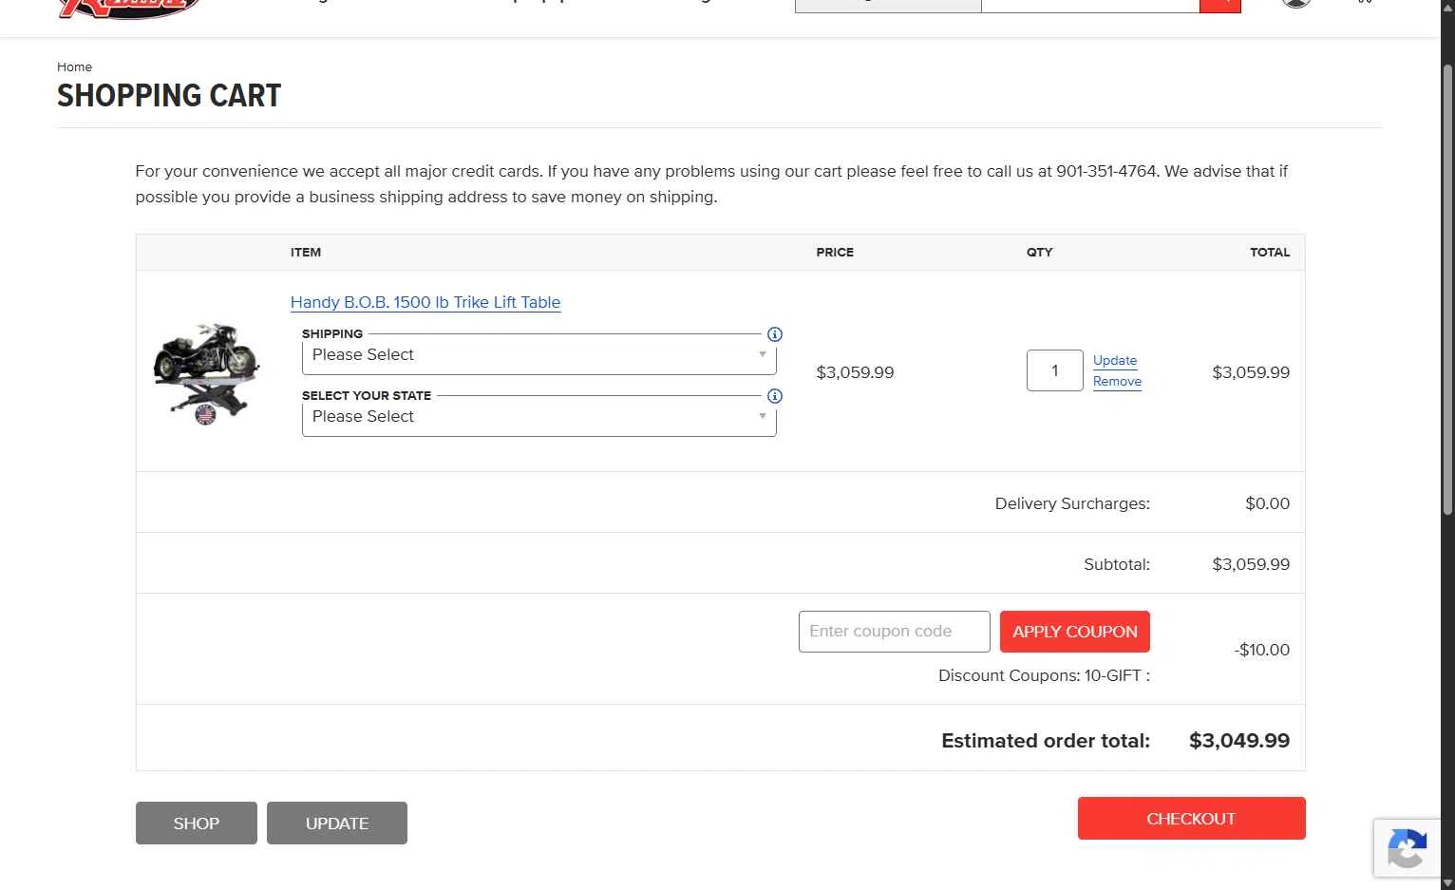
Task: Click the gray Shop button
Action: tap(197, 824)
